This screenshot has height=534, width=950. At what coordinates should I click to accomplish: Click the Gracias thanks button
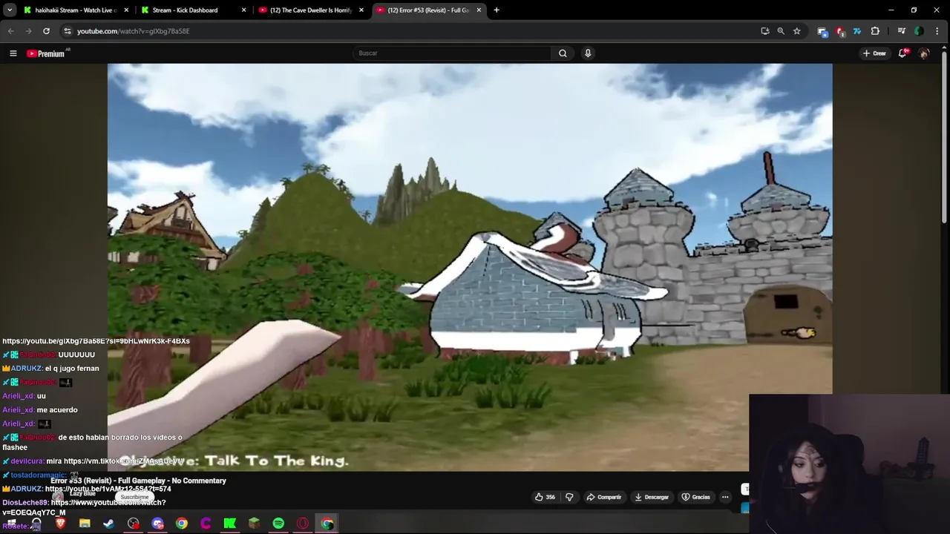[x=696, y=497]
